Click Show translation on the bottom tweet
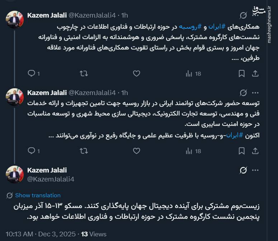The image size is (278, 241). (38, 195)
